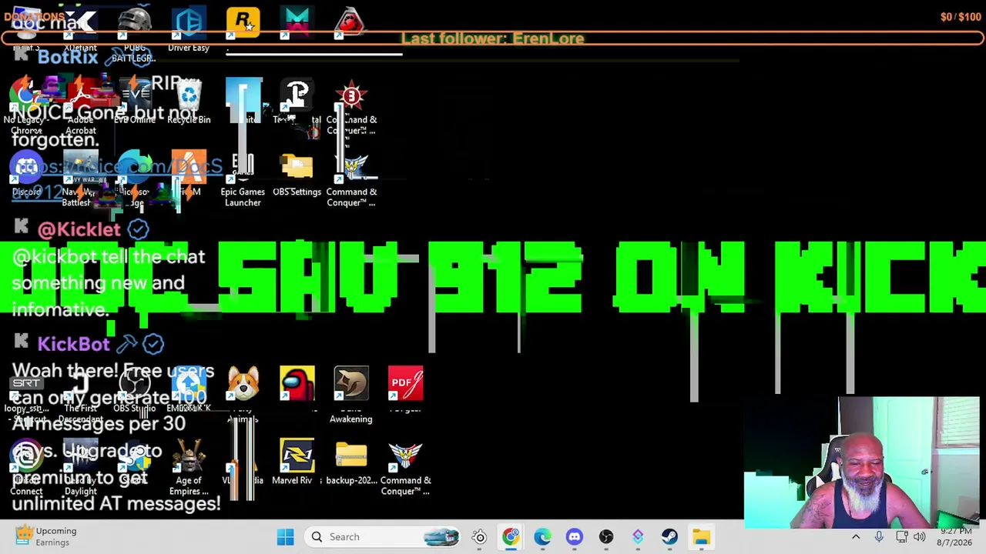Select the Party Animals corgi icon
986x554 pixels.
[243, 394]
